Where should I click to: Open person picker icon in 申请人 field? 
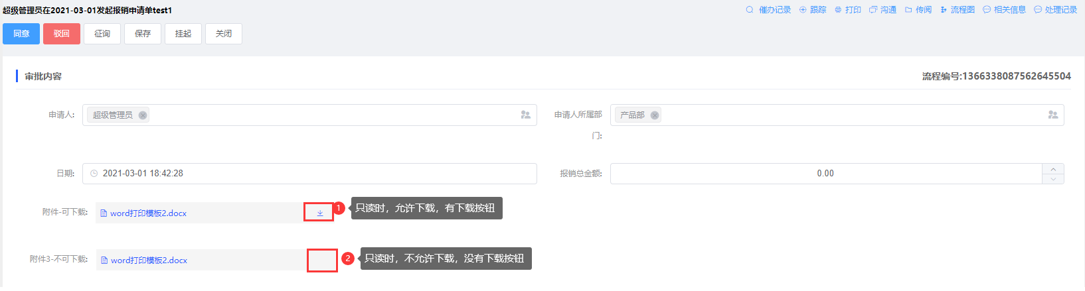tap(526, 115)
